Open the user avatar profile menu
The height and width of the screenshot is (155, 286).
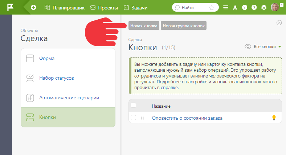pos(275,7)
